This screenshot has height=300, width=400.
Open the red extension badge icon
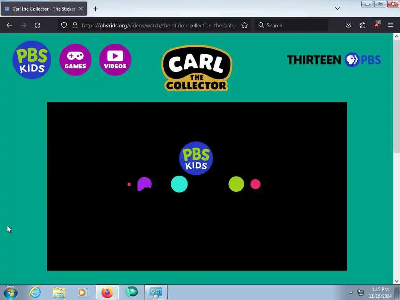click(x=377, y=25)
